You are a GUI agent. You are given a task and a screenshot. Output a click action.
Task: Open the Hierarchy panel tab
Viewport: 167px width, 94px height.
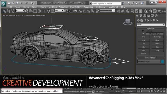pos(145,16)
